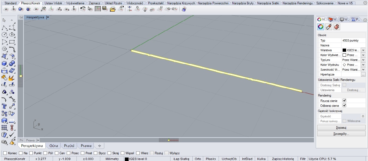This screenshot has height=161, width=368.
Task: Open the Prawa viewport title dropdown arrow
Action: point(38,140)
